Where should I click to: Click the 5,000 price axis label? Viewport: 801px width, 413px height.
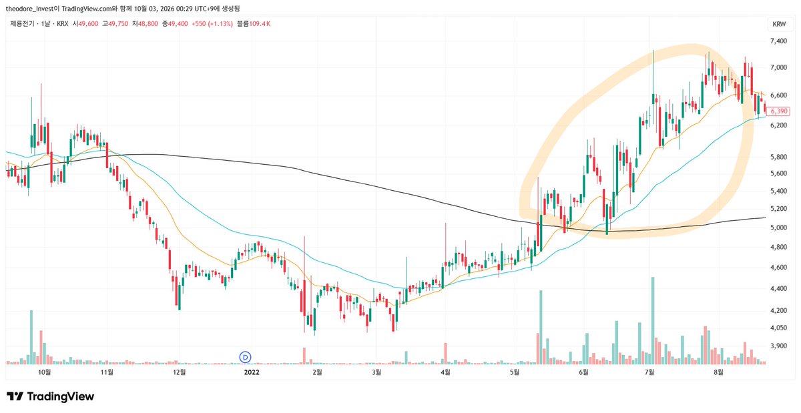[780, 228]
